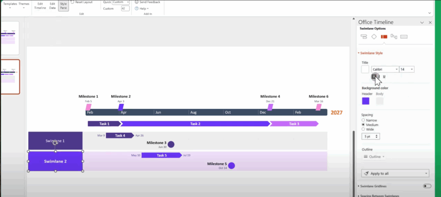Click the vertical scrollbar up arrow

354,19
